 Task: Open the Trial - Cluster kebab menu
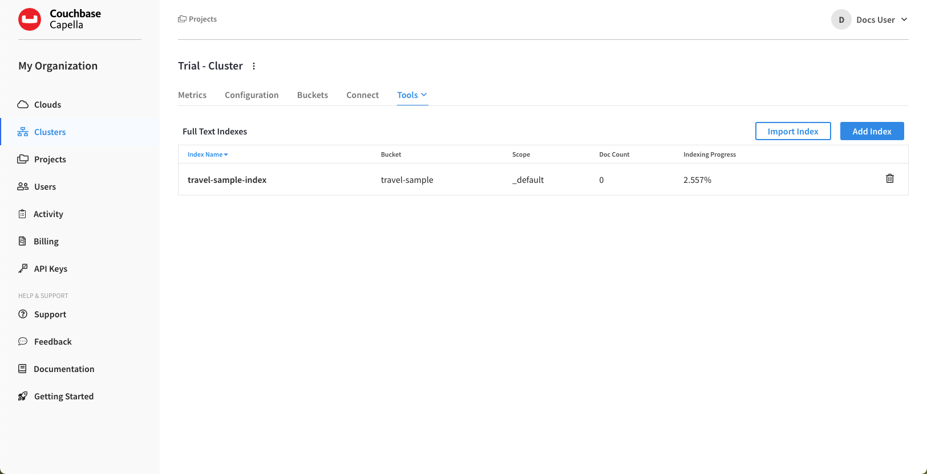[x=254, y=66]
